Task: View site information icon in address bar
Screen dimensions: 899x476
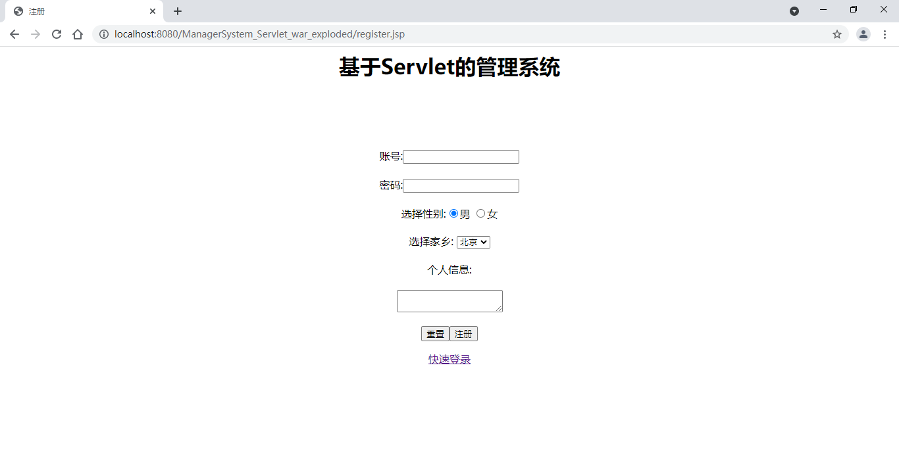Action: pyautogui.click(x=104, y=34)
